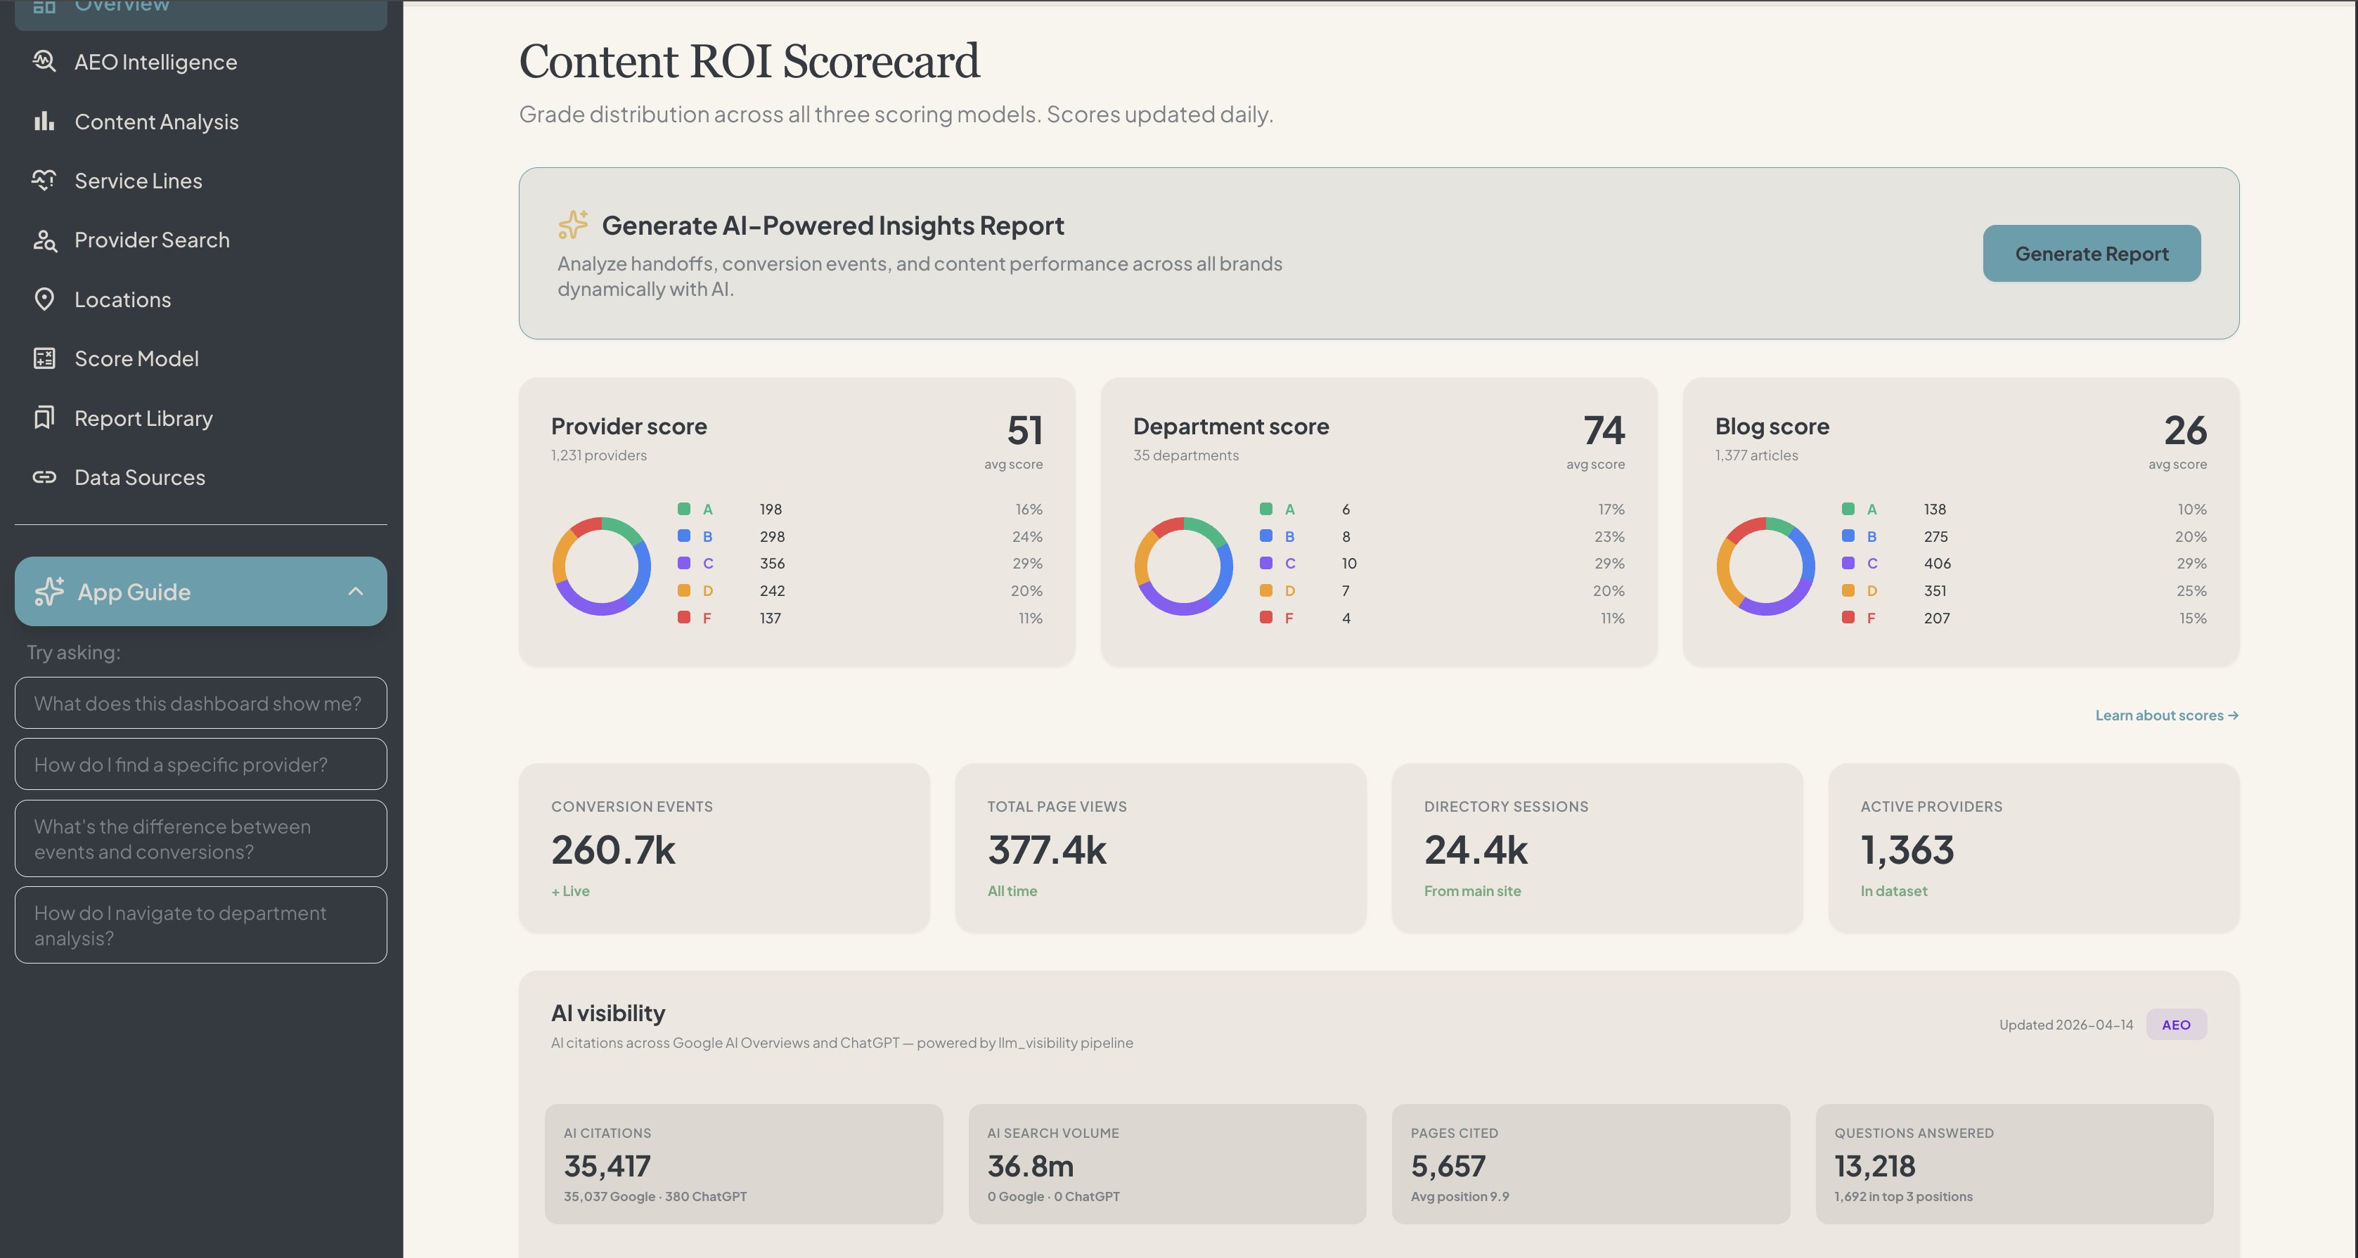
Task: Open Service Lines section
Action: [x=200, y=180]
